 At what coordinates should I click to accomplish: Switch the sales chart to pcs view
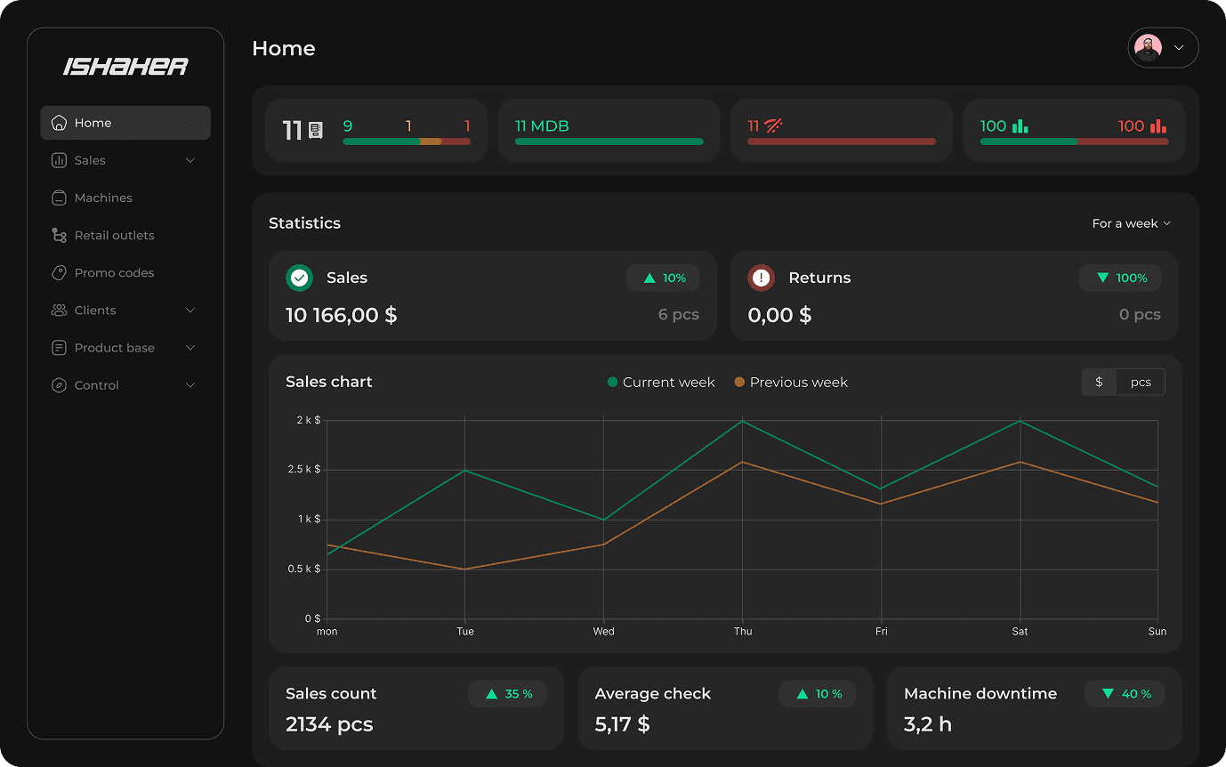(1141, 382)
